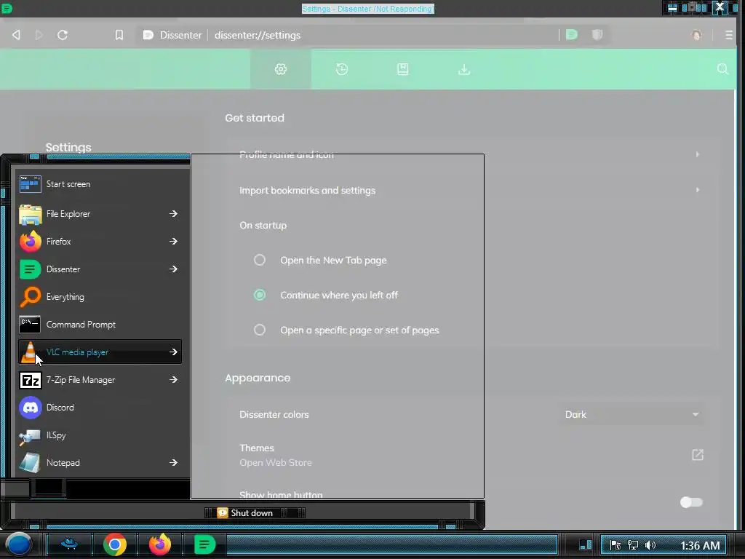The image size is (745, 559).
Task: Click the Action Center flag tray icon
Action: click(x=615, y=545)
